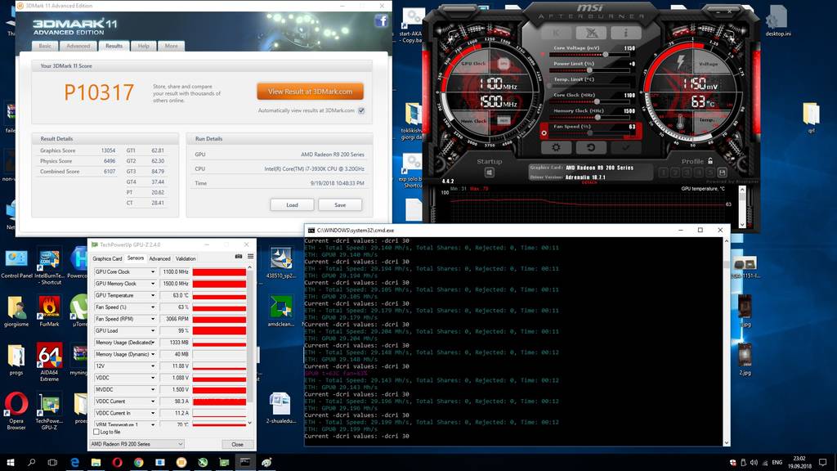Apply Afterburner settings with the checkmark button

click(625, 147)
